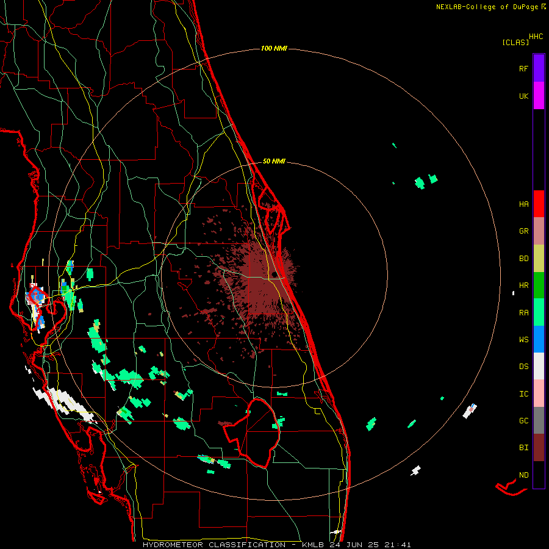
Task: Click the '[CLAS]' units label
Action: click(515, 43)
